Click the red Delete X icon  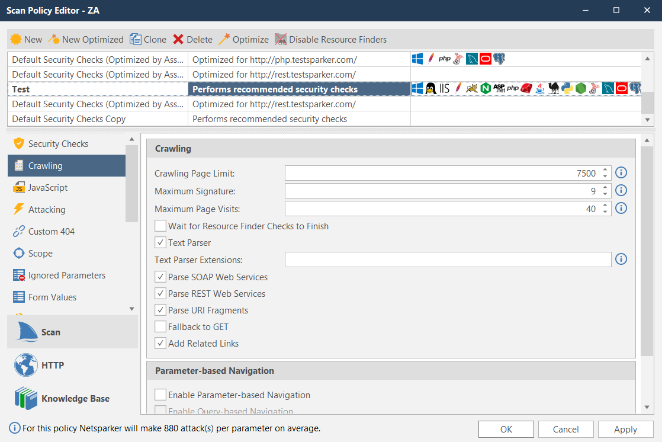pos(178,40)
